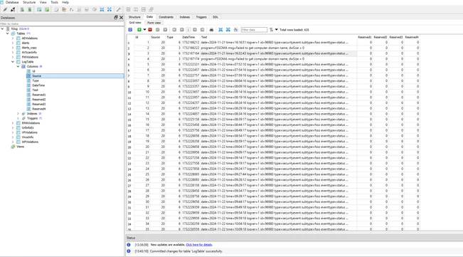Image resolution: width=463 pixels, height=257 pixels.
Task: Expand the Indexes node under LogTable
Action: click(x=18, y=113)
